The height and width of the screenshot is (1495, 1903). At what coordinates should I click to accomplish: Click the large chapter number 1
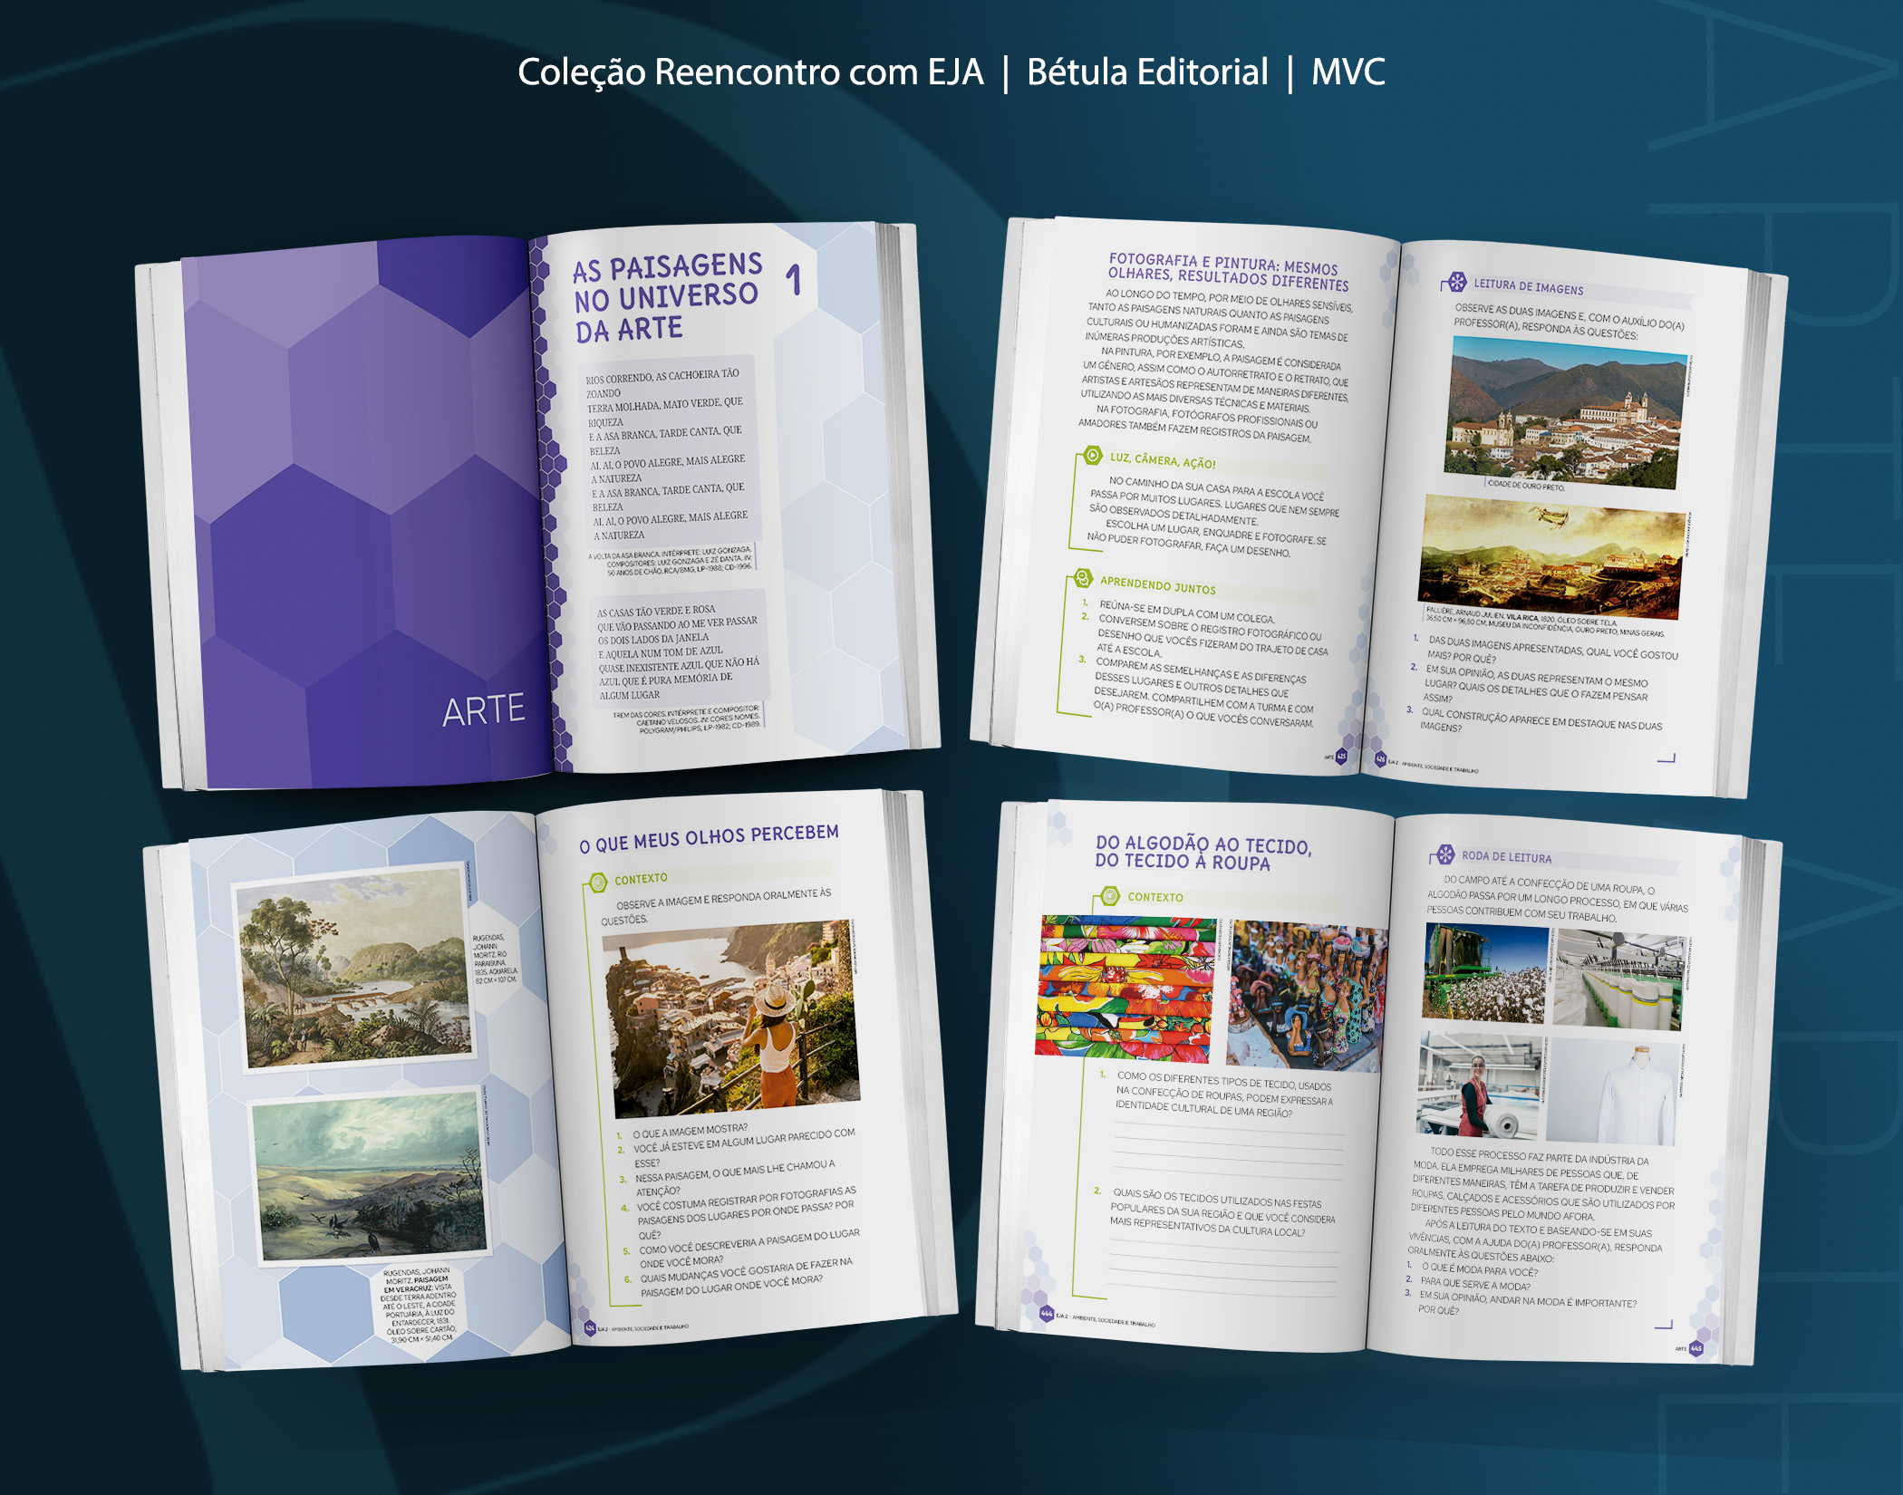coord(794,279)
